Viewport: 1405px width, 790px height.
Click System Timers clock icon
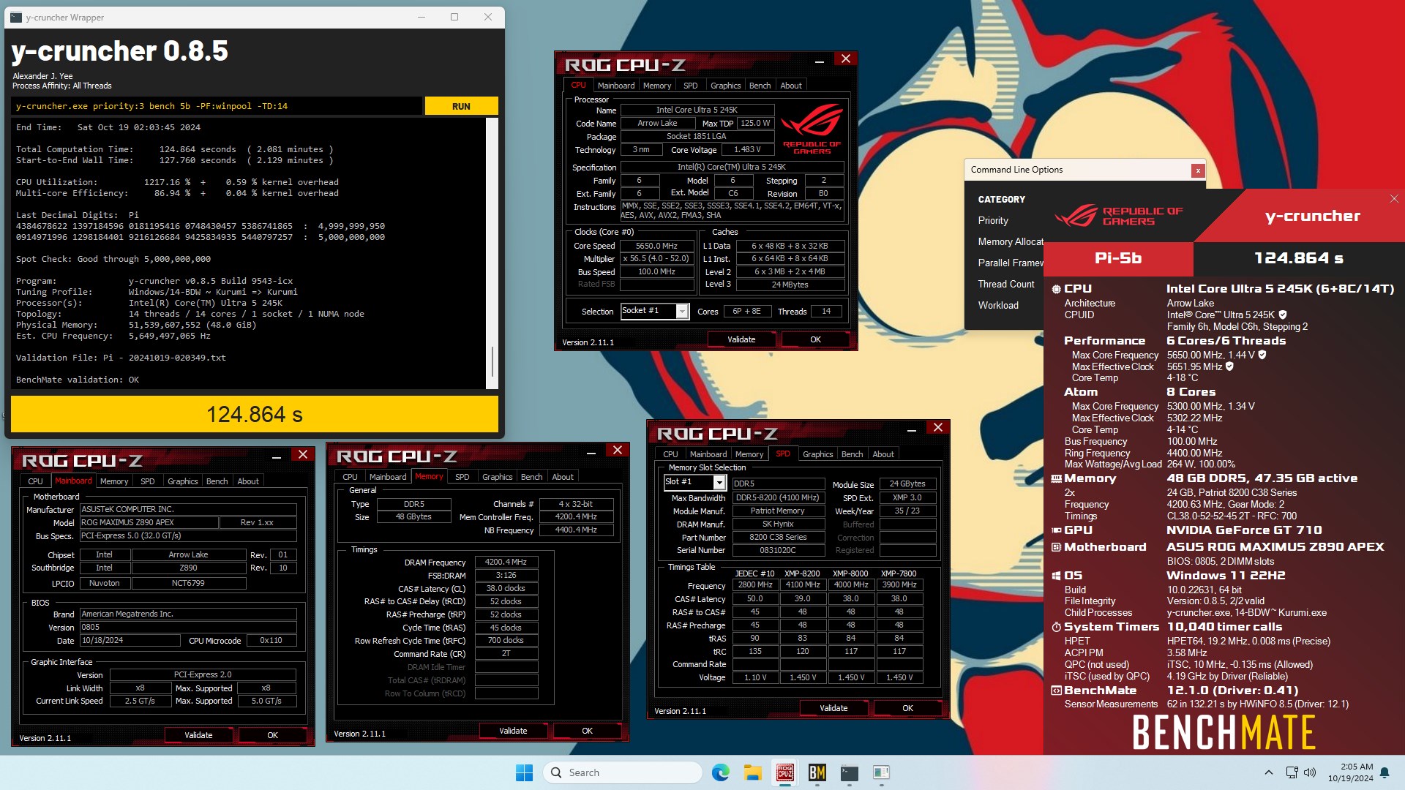point(1056,627)
